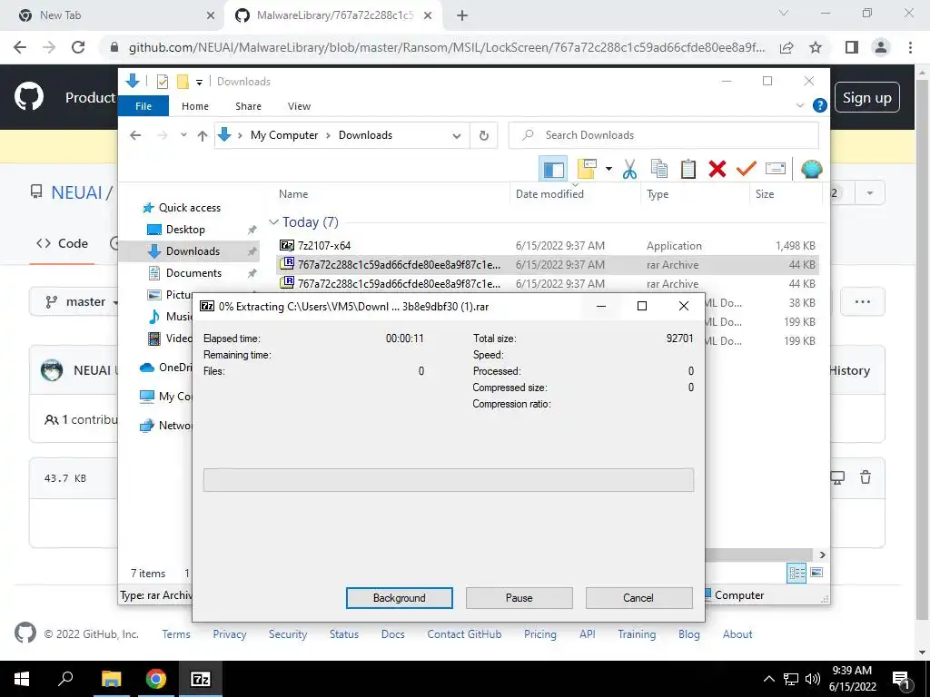Click the Chrome share page icon
930x697 pixels.
tap(787, 47)
